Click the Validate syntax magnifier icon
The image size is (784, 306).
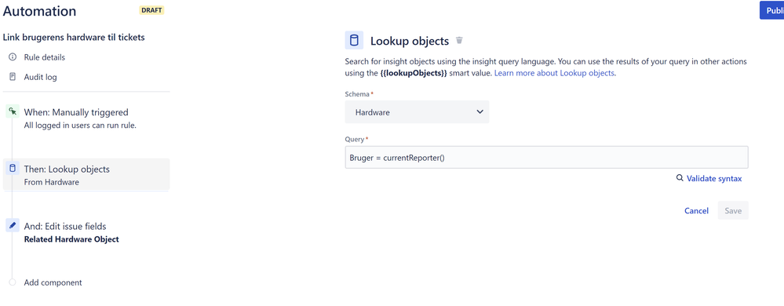[680, 178]
